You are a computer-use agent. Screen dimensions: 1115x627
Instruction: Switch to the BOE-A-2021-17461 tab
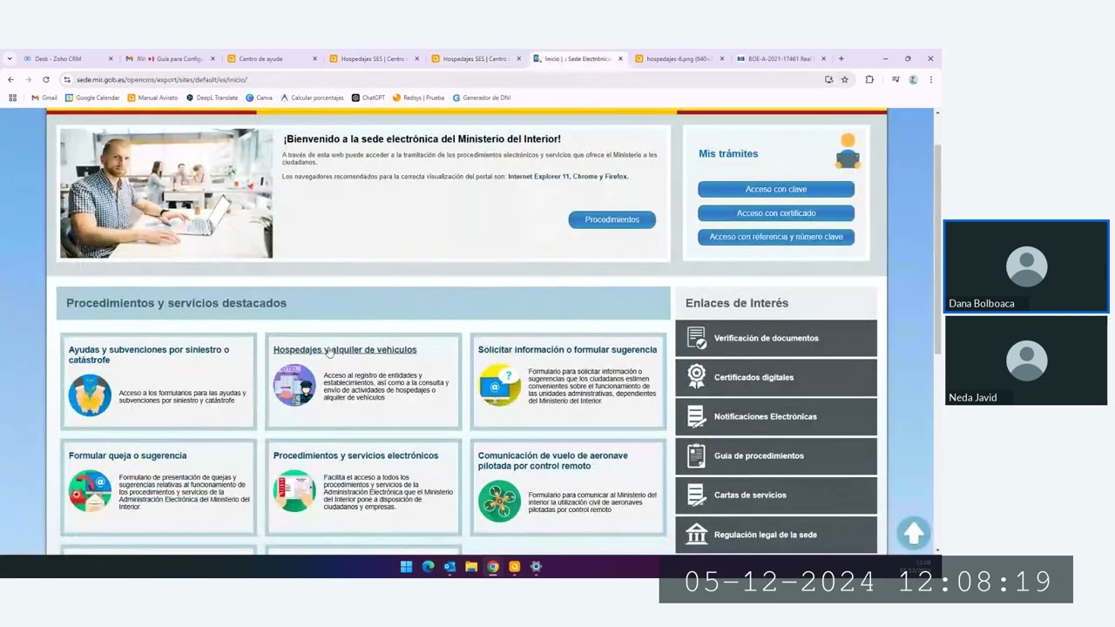coord(781,58)
